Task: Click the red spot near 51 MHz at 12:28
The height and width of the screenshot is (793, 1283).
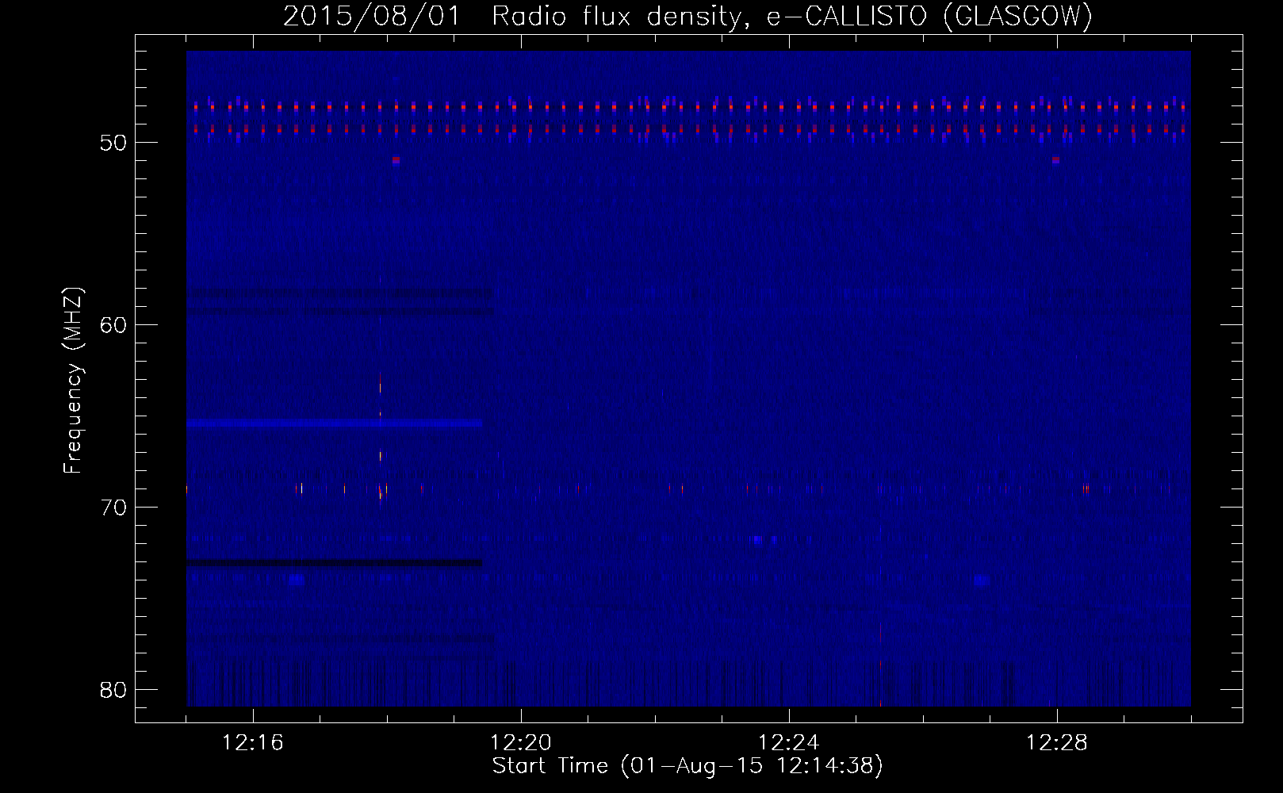Action: coord(1055,160)
